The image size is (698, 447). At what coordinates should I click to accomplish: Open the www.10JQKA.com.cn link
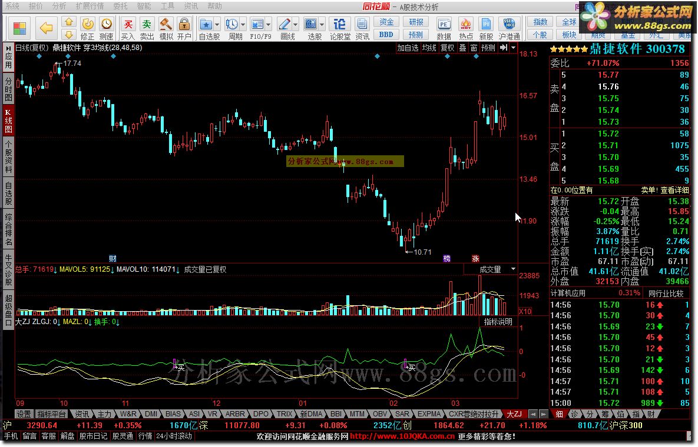(x=402, y=436)
